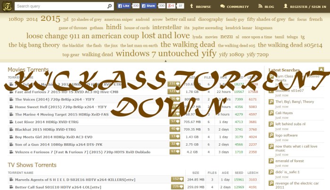Image resolution: width=330 pixels, height=190 pixels.
Task: Sort TV Shows table by SIZE column
Action: pyautogui.click(x=196, y=173)
